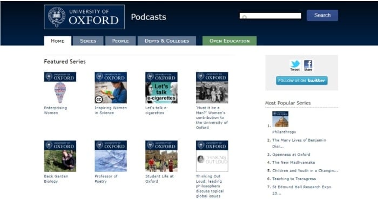This screenshot has height=199, width=378.
Task: Open the Back Garden Biology thumbnail
Action: [60, 156]
